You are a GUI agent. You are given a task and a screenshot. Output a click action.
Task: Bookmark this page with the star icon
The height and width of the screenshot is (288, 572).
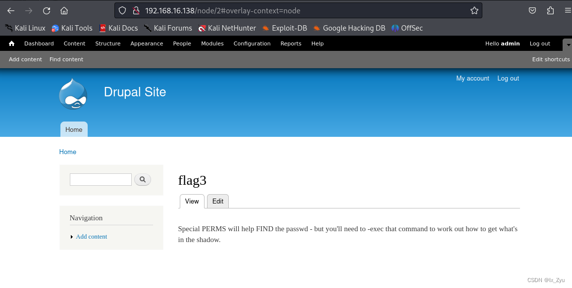click(x=474, y=10)
